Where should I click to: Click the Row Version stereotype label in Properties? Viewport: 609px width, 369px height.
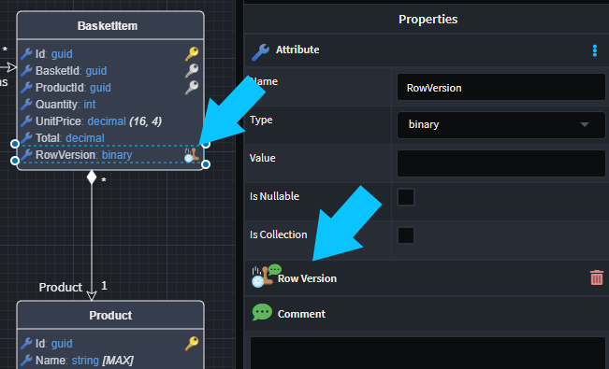pyautogui.click(x=307, y=278)
